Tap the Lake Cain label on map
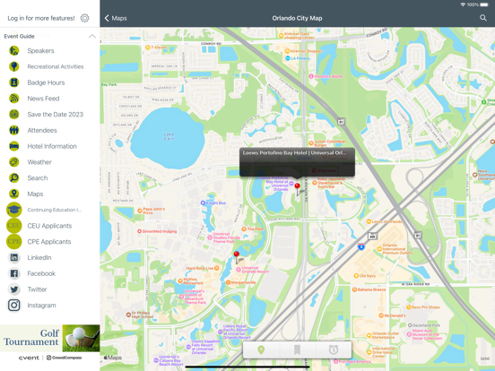The width and height of the screenshot is (495, 371). [169, 136]
